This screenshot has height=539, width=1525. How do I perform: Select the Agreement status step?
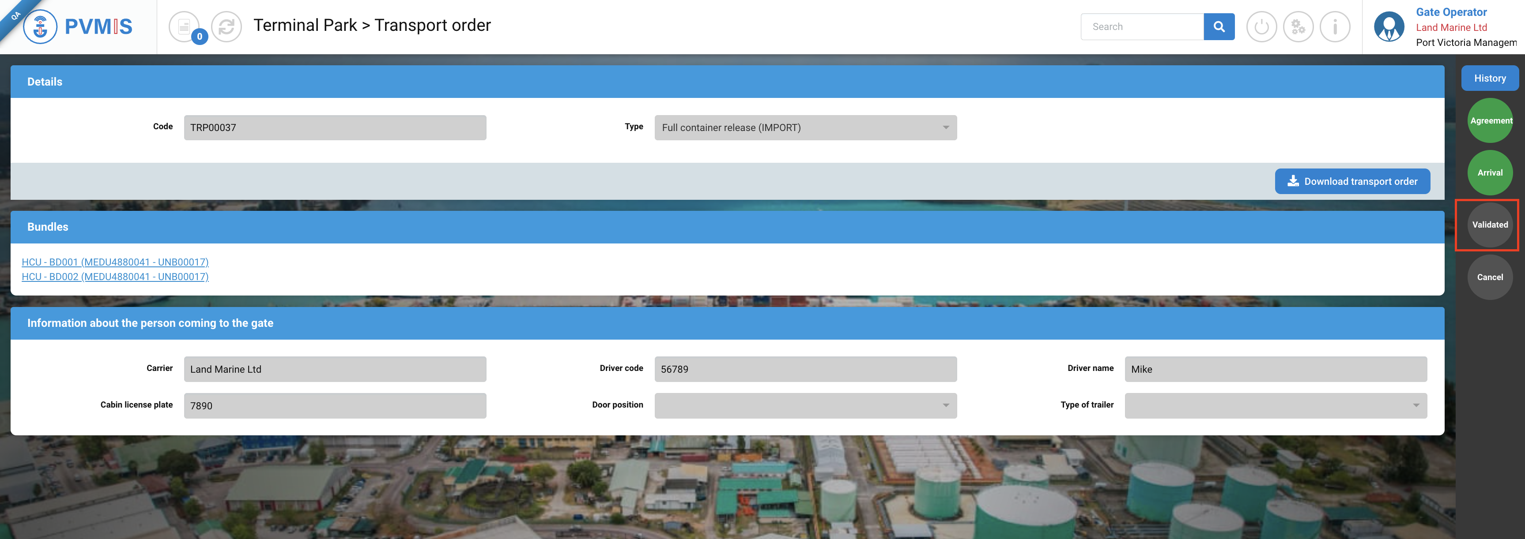click(1490, 121)
